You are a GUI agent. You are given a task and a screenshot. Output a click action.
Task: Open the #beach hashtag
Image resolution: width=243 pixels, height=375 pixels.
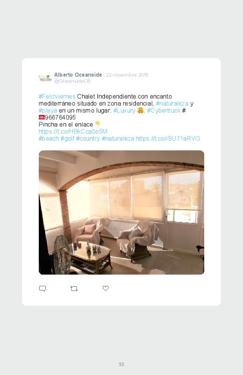pos(49,139)
